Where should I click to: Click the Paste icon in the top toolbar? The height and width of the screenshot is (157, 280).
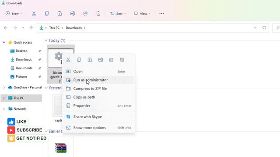(x=59, y=14)
